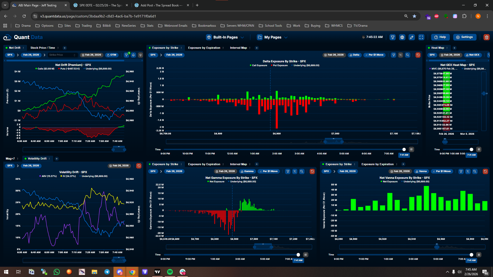Viewport: 493px width, 277px height.
Task: Open the Built-In Pages dropdown
Action: coord(225,37)
